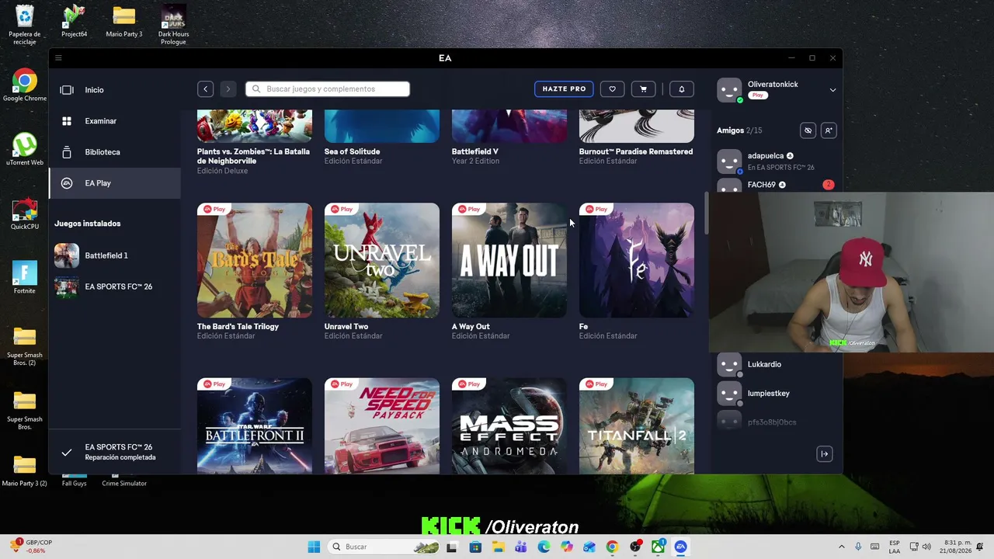
Task: Switch to Chrome on the taskbar
Action: pyautogui.click(x=612, y=547)
